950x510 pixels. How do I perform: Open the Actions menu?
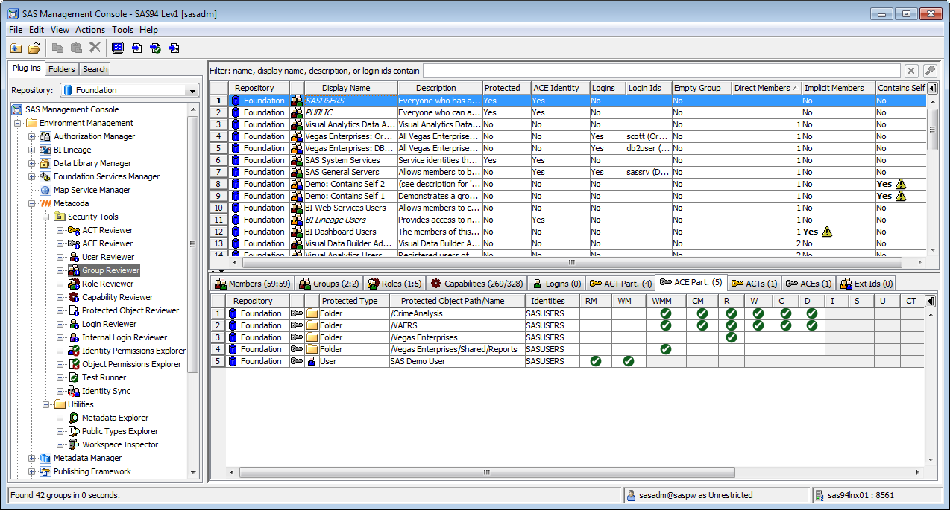[x=90, y=30]
